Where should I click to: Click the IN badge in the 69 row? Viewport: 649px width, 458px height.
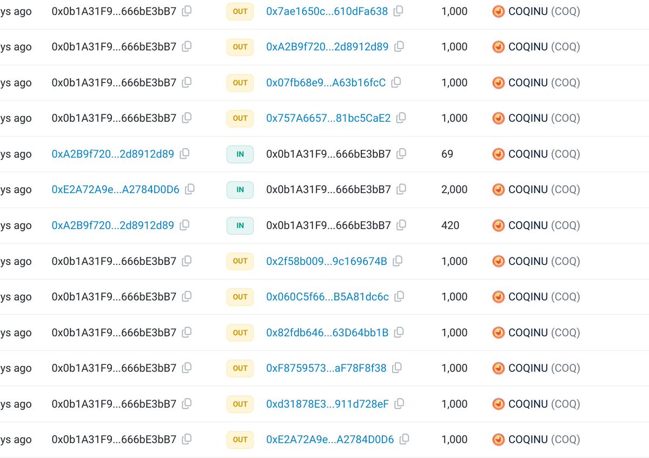coord(240,154)
